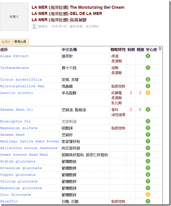
Task: Open the Potassium gluconate ingredient link
Action: 21,168
